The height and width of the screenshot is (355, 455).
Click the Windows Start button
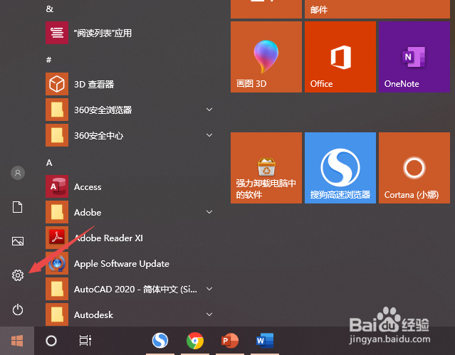click(x=17, y=341)
